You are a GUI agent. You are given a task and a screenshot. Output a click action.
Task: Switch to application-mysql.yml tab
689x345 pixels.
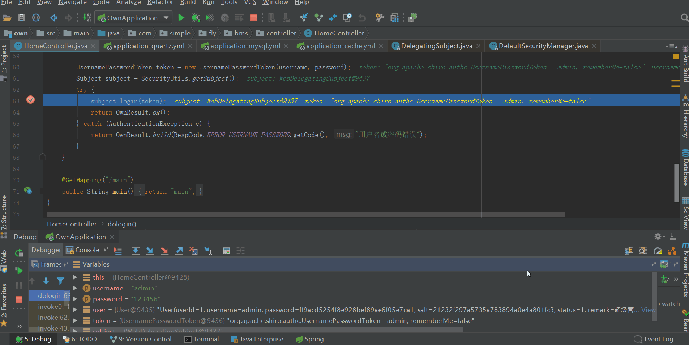click(245, 46)
